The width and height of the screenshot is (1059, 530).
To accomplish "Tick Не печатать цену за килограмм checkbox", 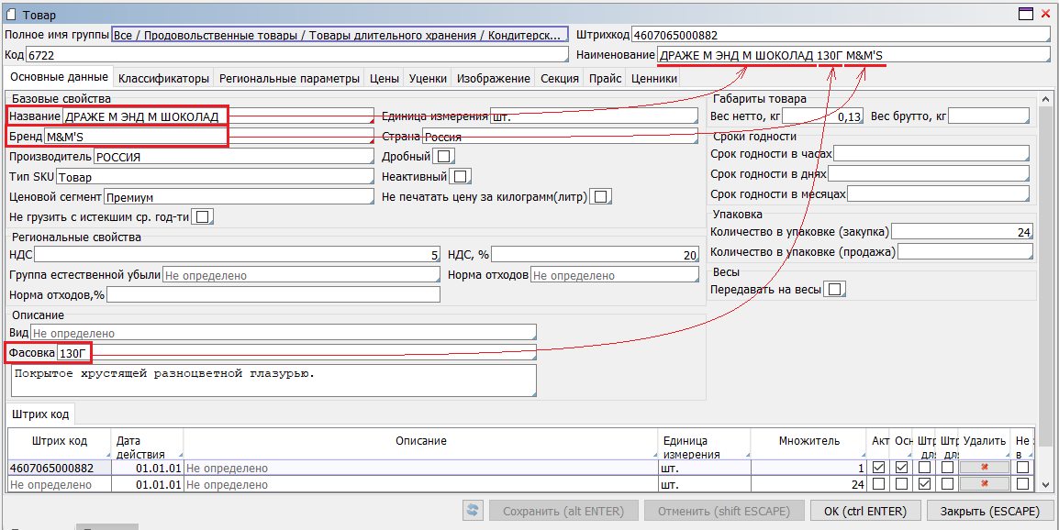I will [x=601, y=196].
